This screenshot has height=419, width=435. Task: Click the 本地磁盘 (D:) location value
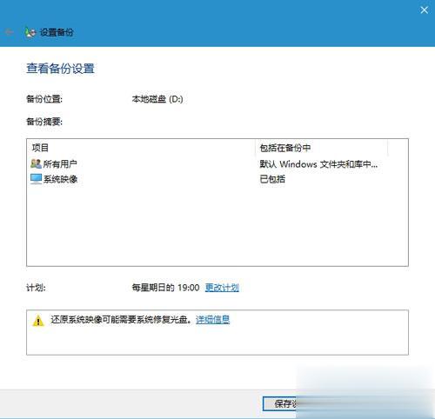(x=157, y=99)
